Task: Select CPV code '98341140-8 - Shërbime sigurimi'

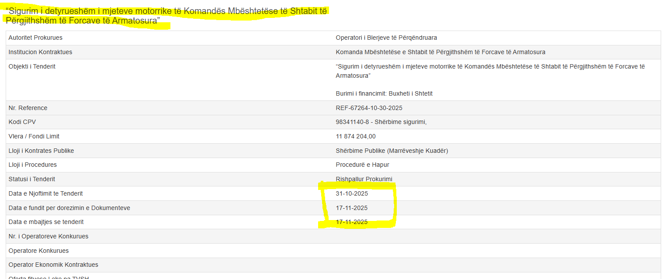Action: 381,122
